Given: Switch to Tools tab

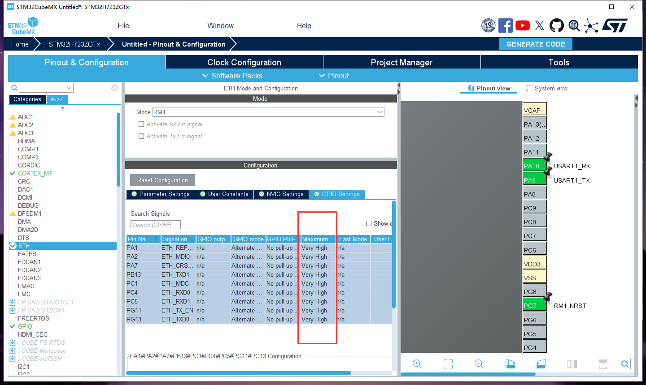Looking at the screenshot, I should (x=559, y=62).
